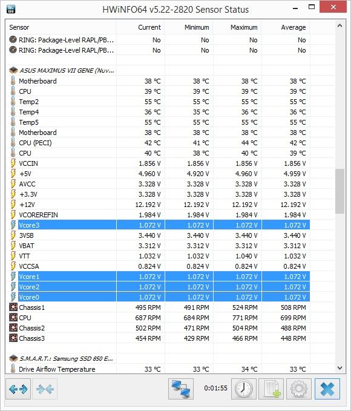Viewport: 351px width, 411px height.
Task: Click the 4.920 V +5V minimum value
Action: click(198, 174)
